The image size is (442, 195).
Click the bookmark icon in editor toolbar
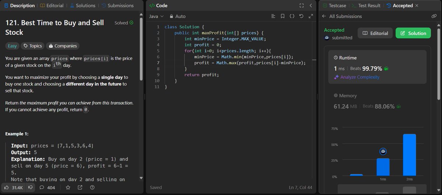coord(283,16)
